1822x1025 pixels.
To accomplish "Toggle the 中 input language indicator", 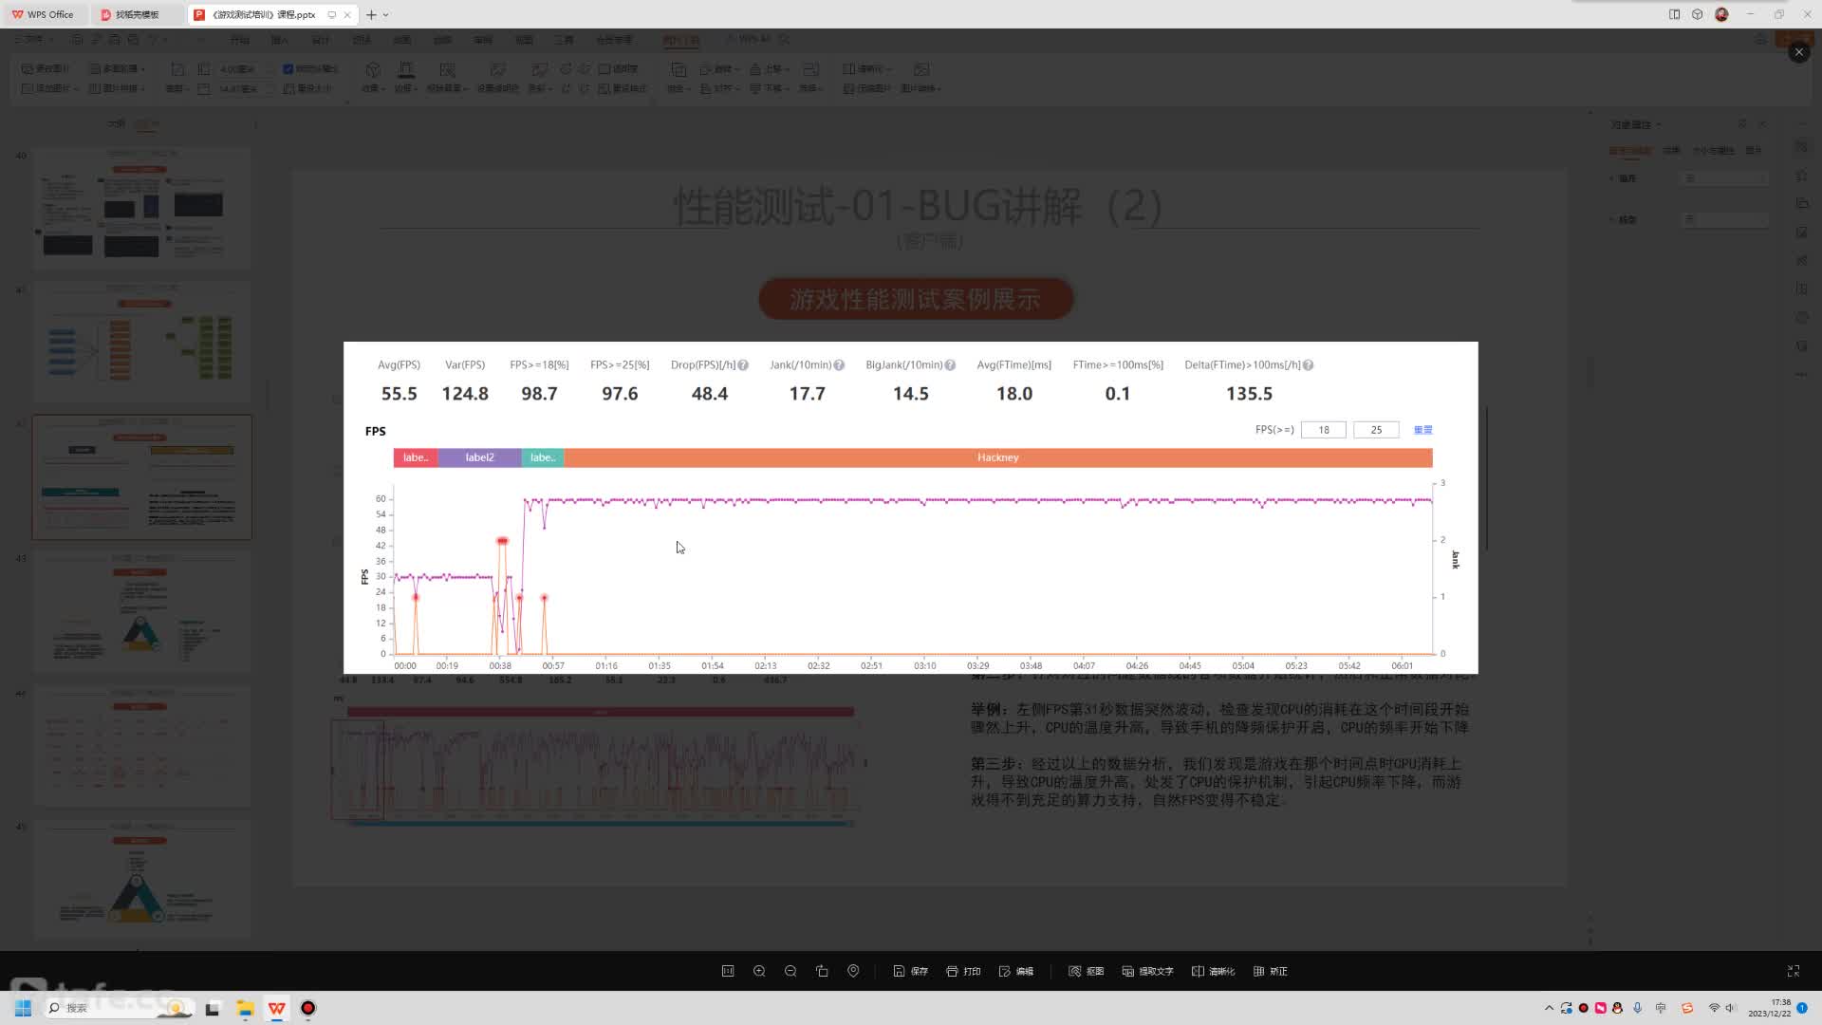I will pyautogui.click(x=1661, y=1008).
